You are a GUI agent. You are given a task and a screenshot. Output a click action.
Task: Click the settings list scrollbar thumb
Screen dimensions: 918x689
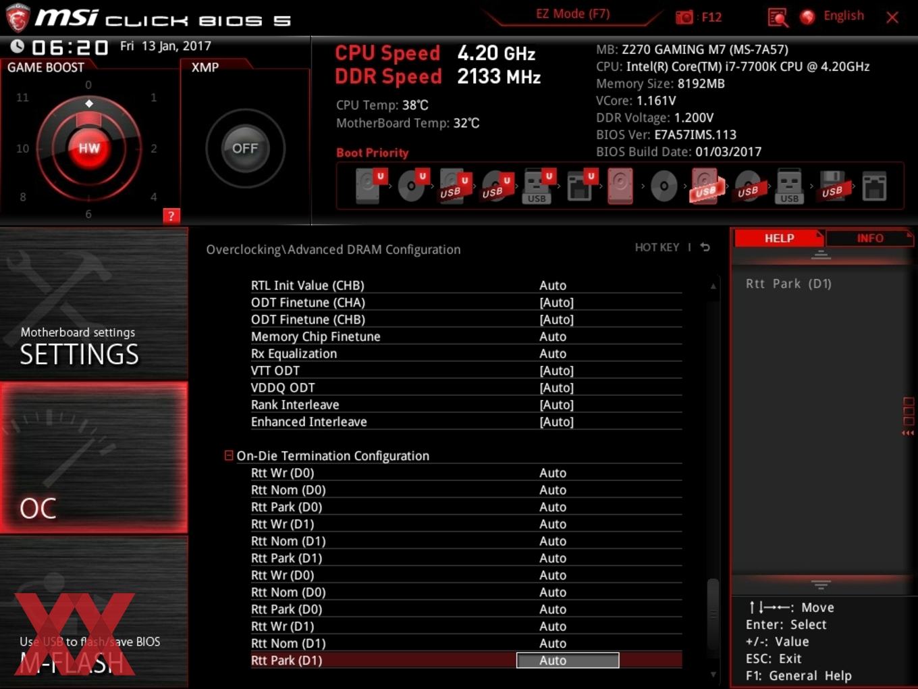point(713,615)
